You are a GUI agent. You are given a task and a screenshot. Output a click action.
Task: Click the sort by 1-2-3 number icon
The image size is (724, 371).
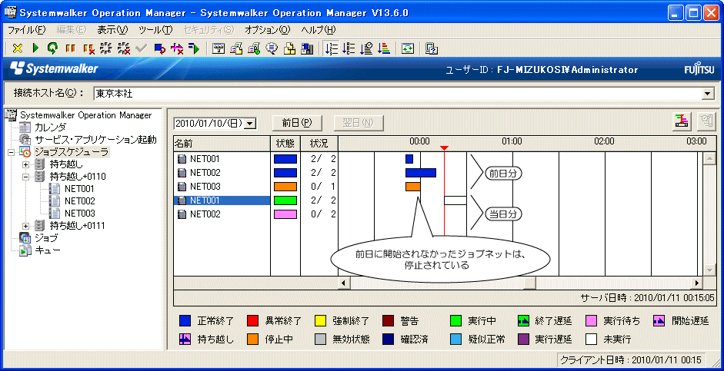pos(332,48)
